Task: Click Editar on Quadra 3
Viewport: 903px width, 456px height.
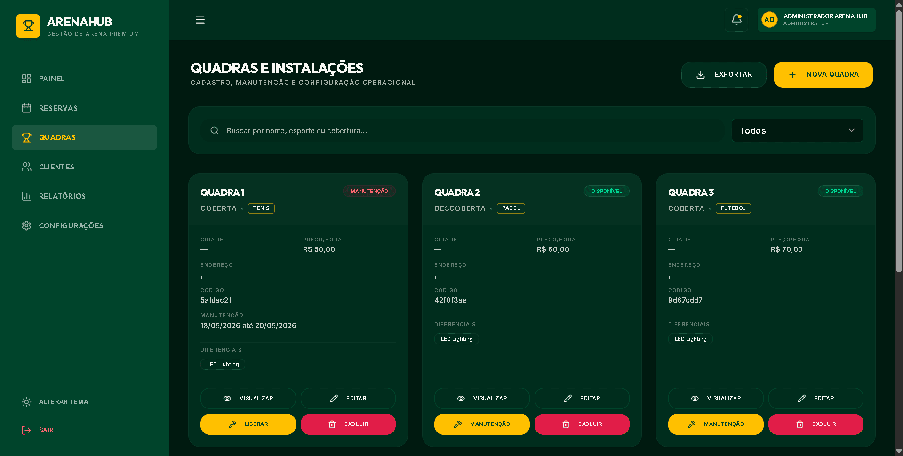Action: 816,398
